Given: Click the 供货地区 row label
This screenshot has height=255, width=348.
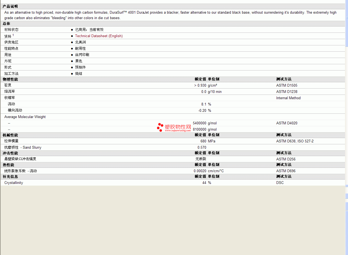Looking at the screenshot, I should pyautogui.click(x=11, y=42).
